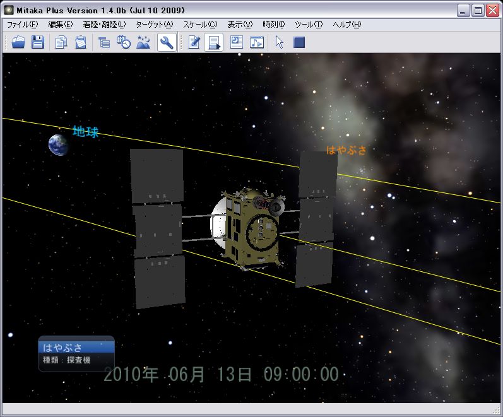
Task: Click the 地球 label text
Action: (x=85, y=132)
